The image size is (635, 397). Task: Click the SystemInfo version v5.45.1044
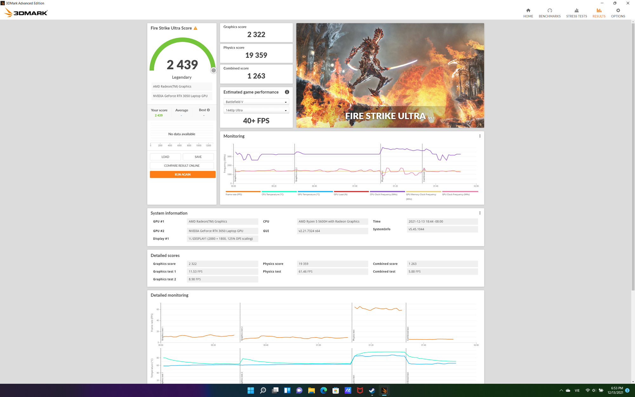(442, 229)
